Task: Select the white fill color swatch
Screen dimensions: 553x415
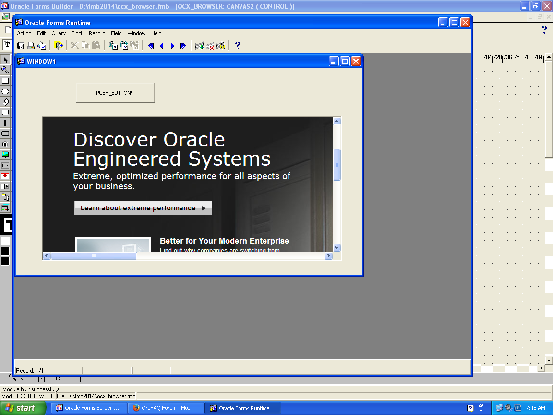Action: [5, 242]
